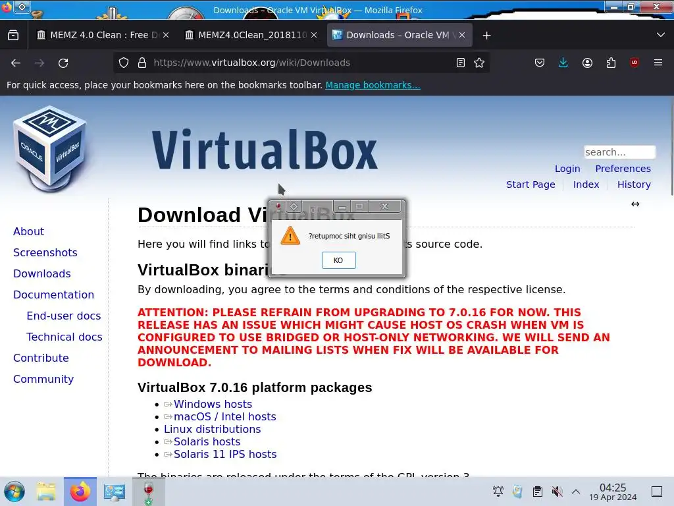Screen dimensions: 674x506
Task: Open the clock showing 04:25
Action: 613,492
